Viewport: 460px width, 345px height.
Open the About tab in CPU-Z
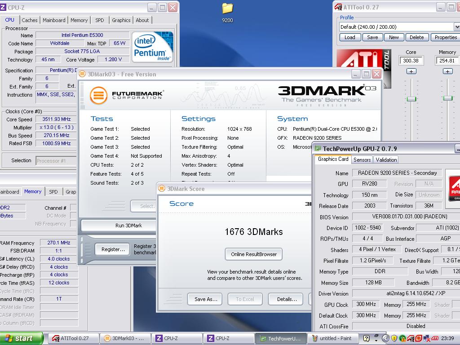pos(142,20)
